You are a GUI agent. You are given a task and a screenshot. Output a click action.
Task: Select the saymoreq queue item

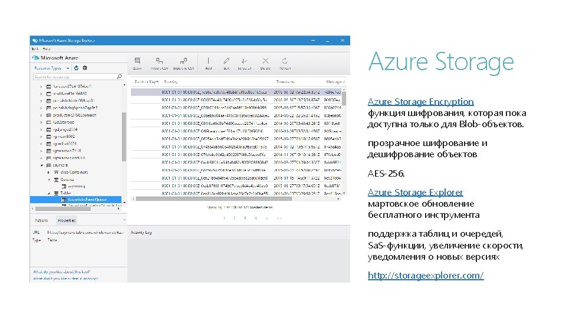pos(76,186)
